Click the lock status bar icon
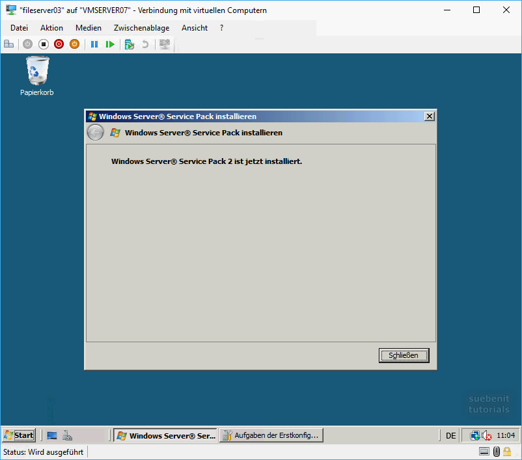 [507, 452]
